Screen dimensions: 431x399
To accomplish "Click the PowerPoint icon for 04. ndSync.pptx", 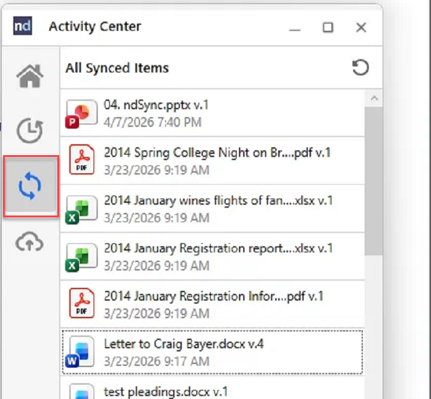I will 81,113.
